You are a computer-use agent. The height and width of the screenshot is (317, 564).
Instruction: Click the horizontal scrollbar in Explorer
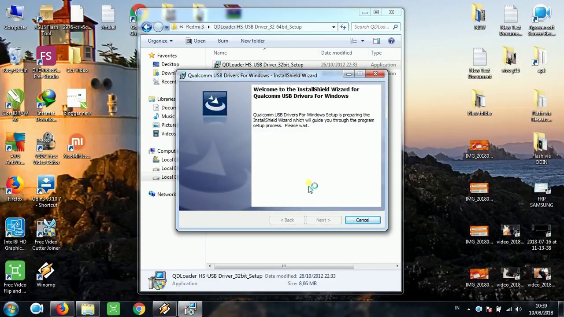[x=284, y=266]
